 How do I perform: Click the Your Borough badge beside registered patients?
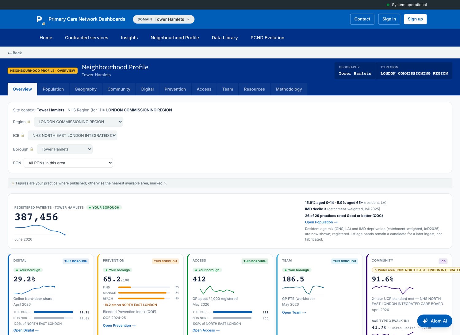pyautogui.click(x=104, y=207)
